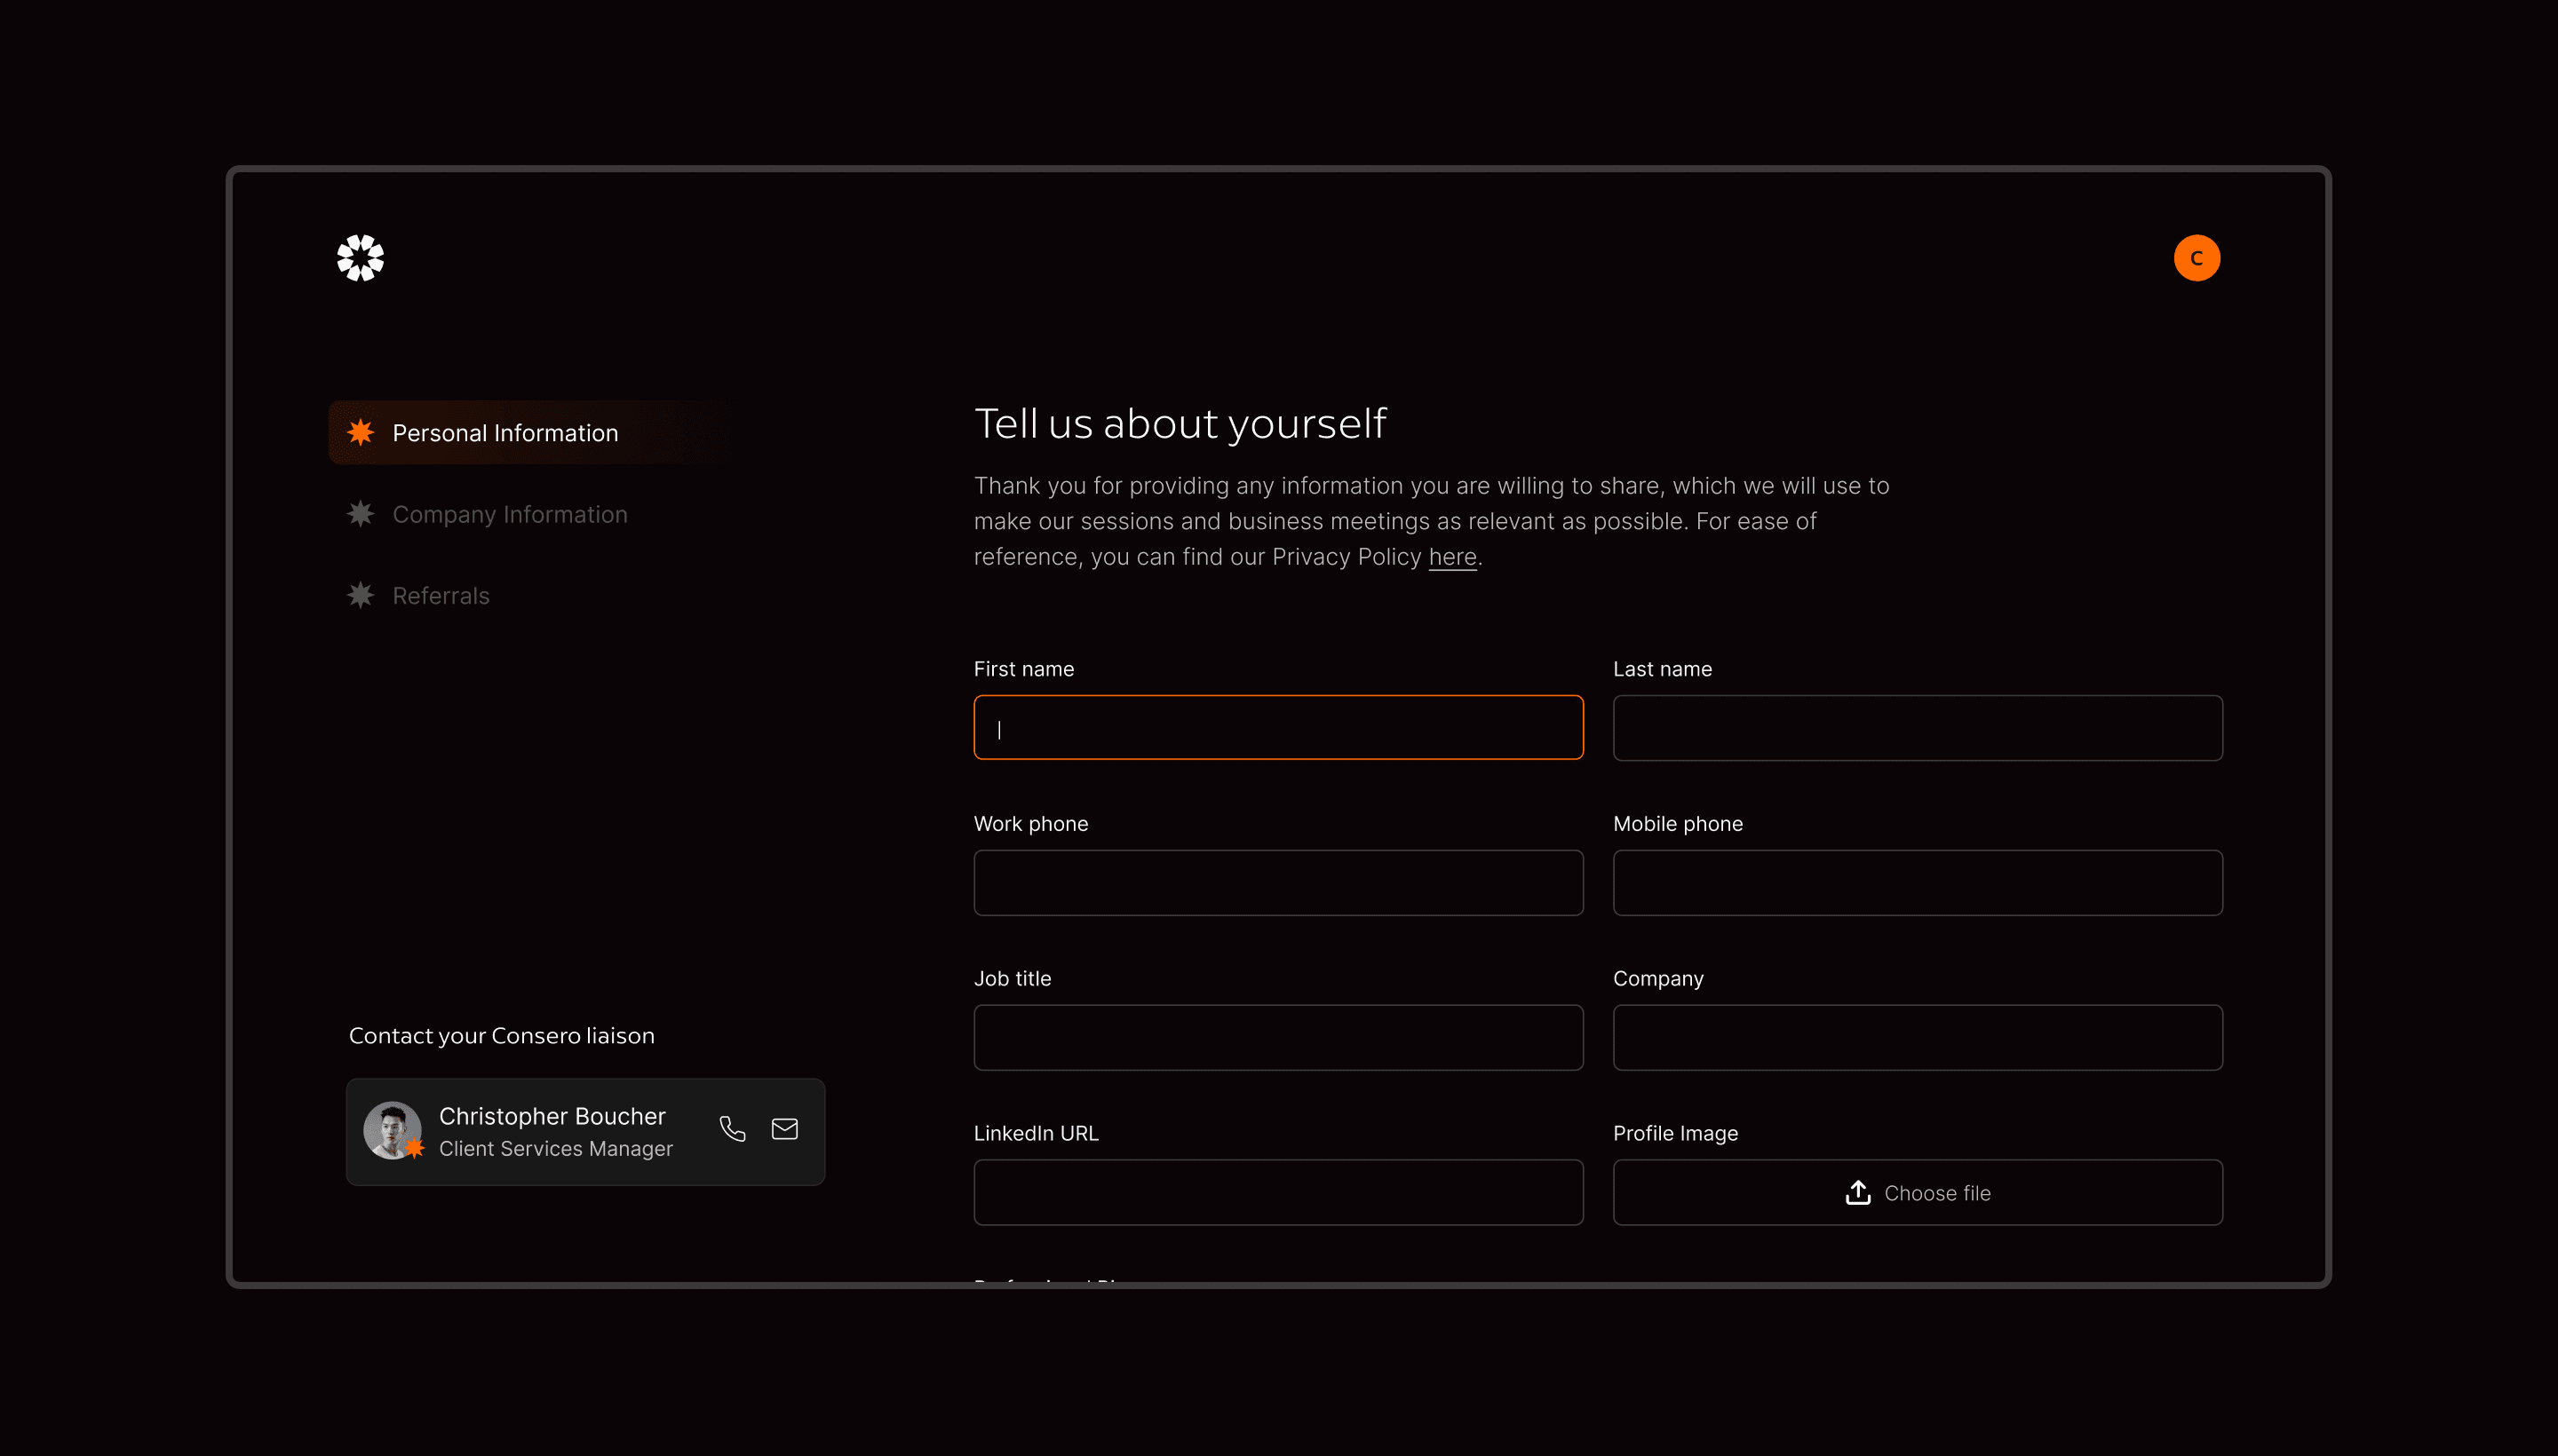This screenshot has height=1456, width=2558.
Task: Focus the First name field
Action: (x=1277, y=727)
